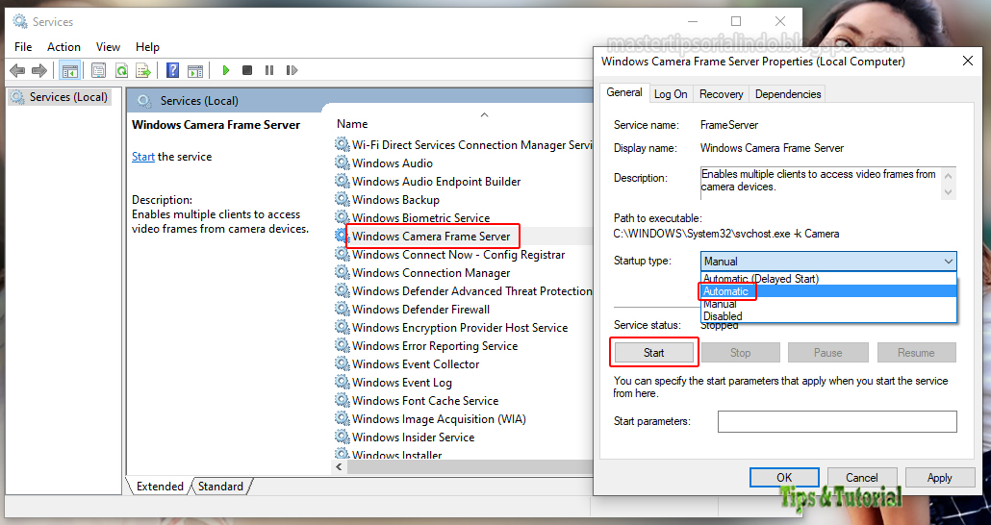Click gear icon beside Windows Font Cache Service
Viewport: 991px width, 525px height.
point(342,401)
